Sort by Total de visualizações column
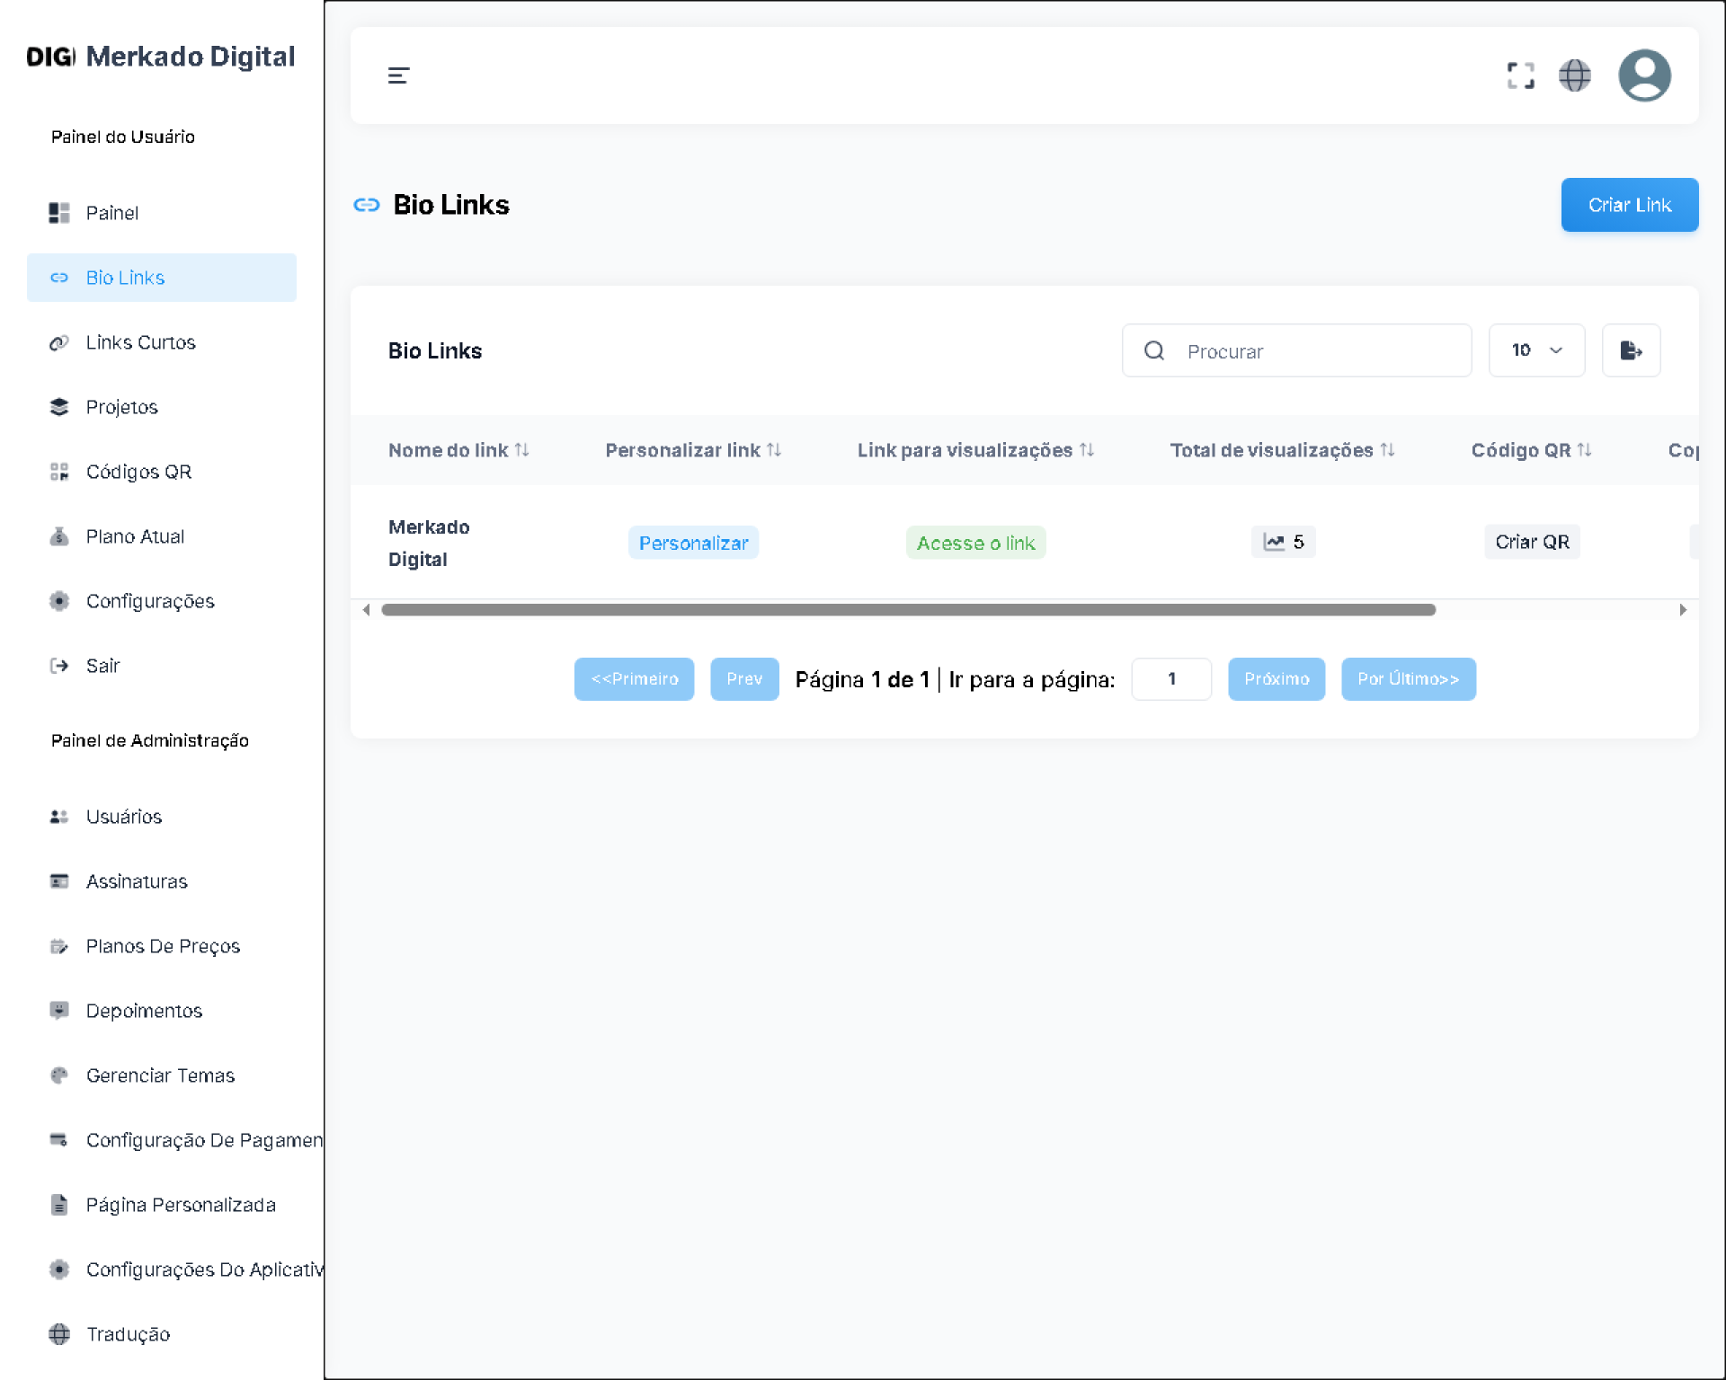 (1387, 450)
